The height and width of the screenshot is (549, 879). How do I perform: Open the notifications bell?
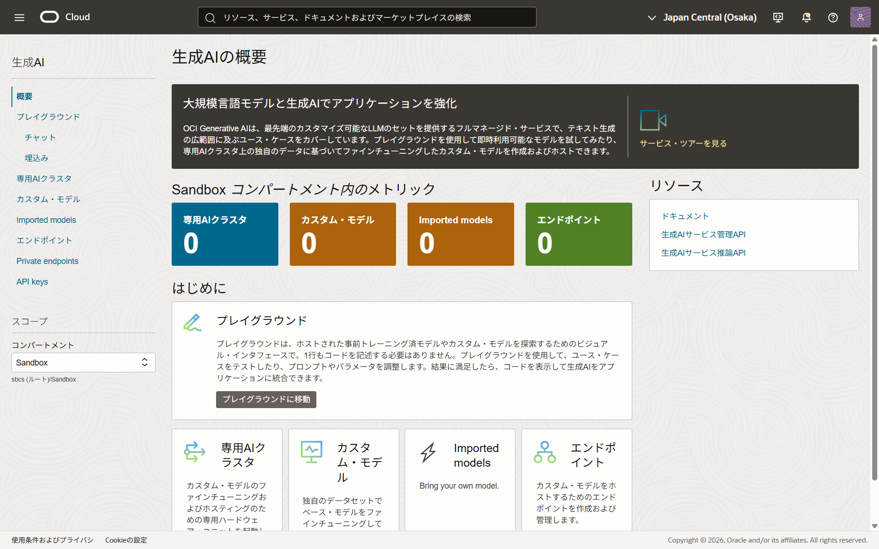pos(806,17)
